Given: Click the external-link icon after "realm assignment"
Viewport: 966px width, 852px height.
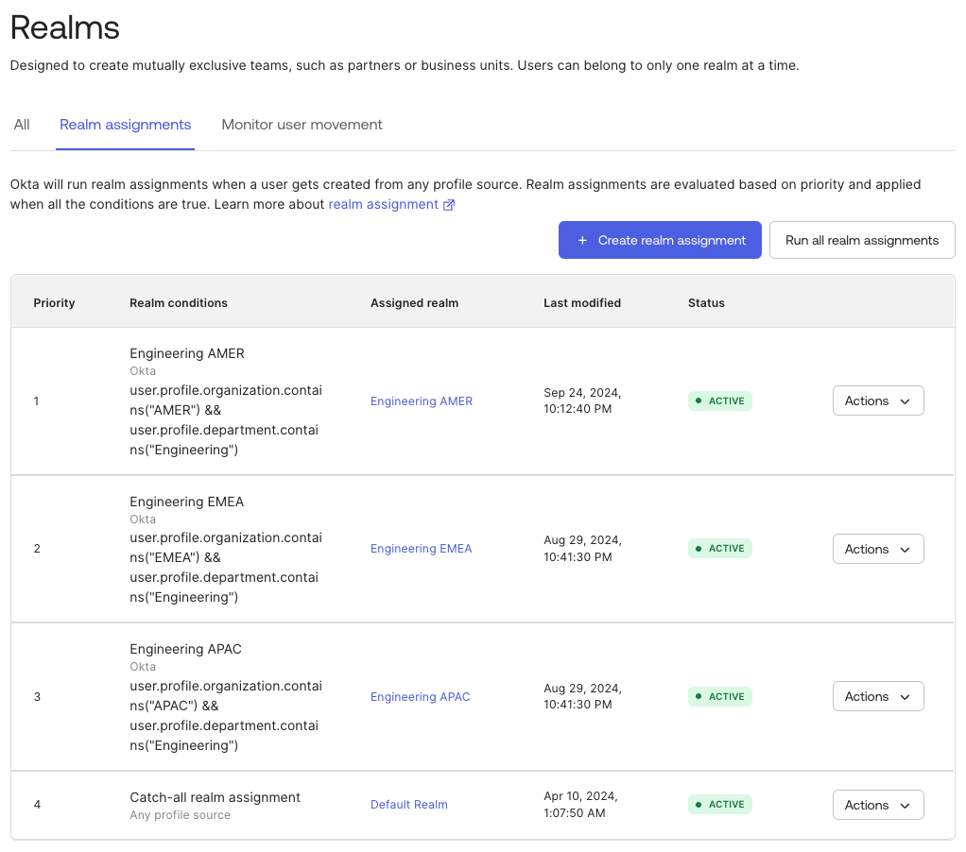Looking at the screenshot, I should [x=451, y=204].
